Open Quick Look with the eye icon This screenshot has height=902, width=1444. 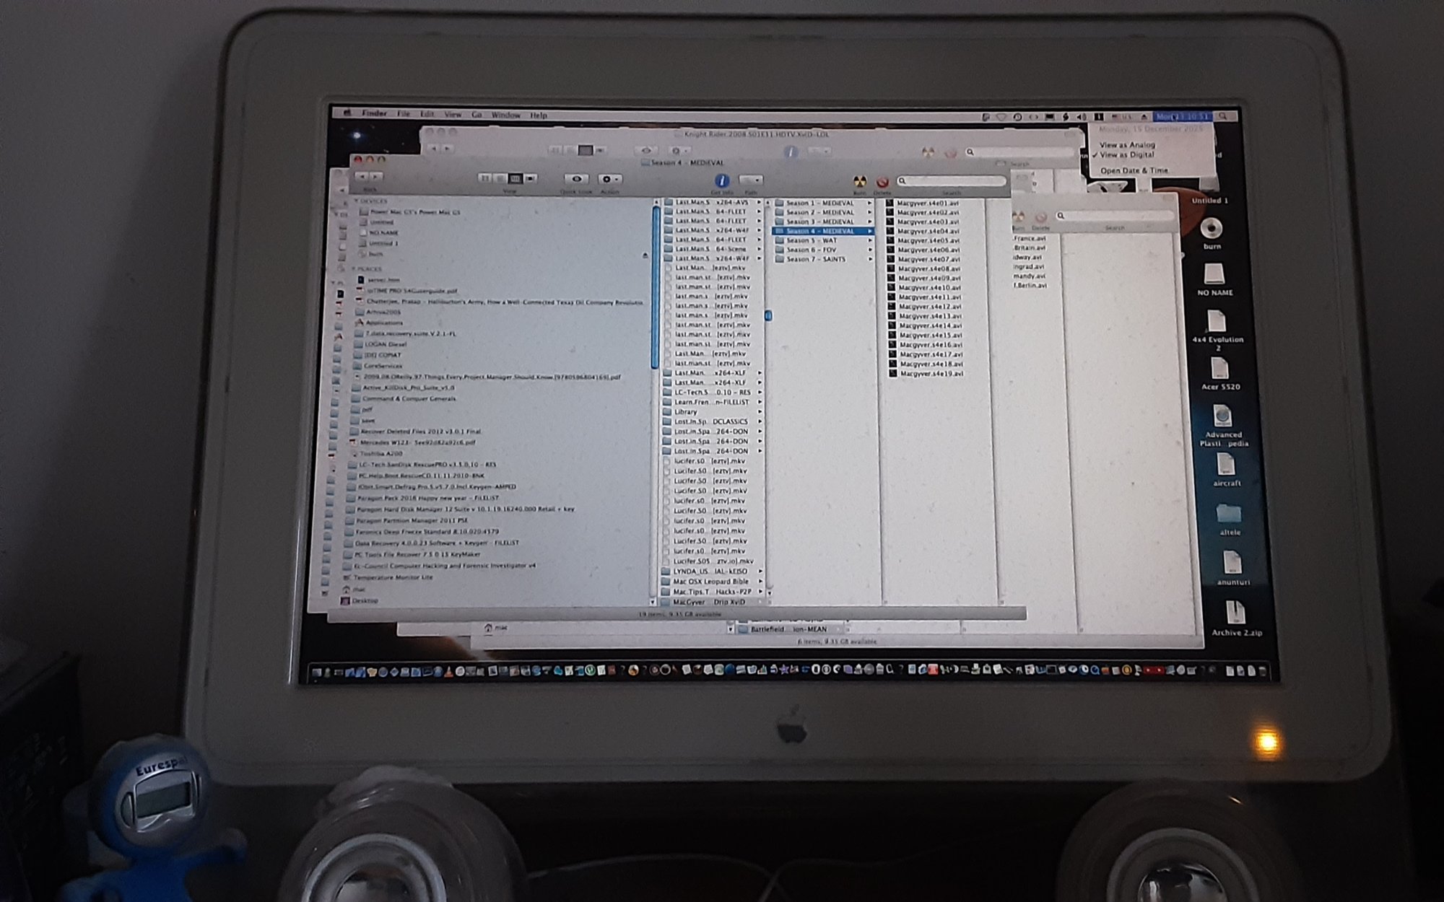[576, 179]
